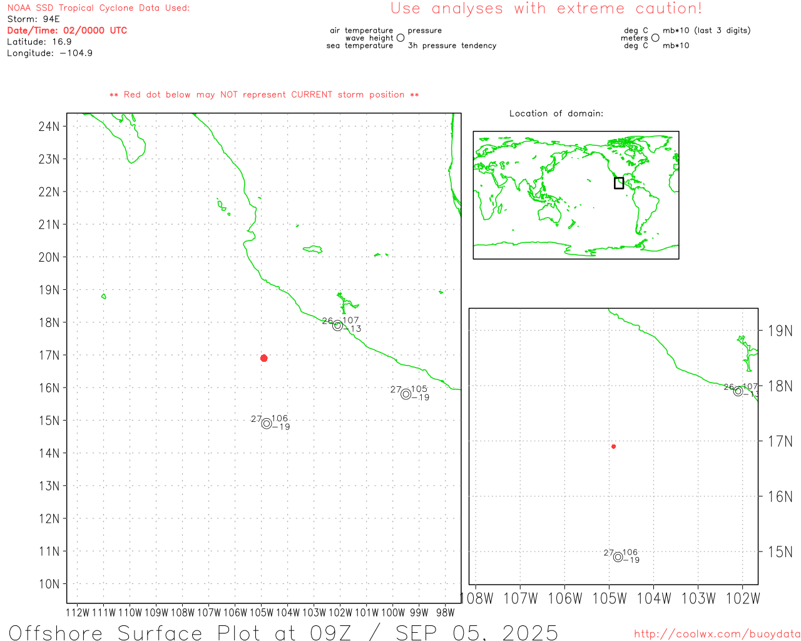801x641 pixels.
Task: Click the legend circle between wave height and pressure
Action: pyautogui.click(x=400, y=38)
